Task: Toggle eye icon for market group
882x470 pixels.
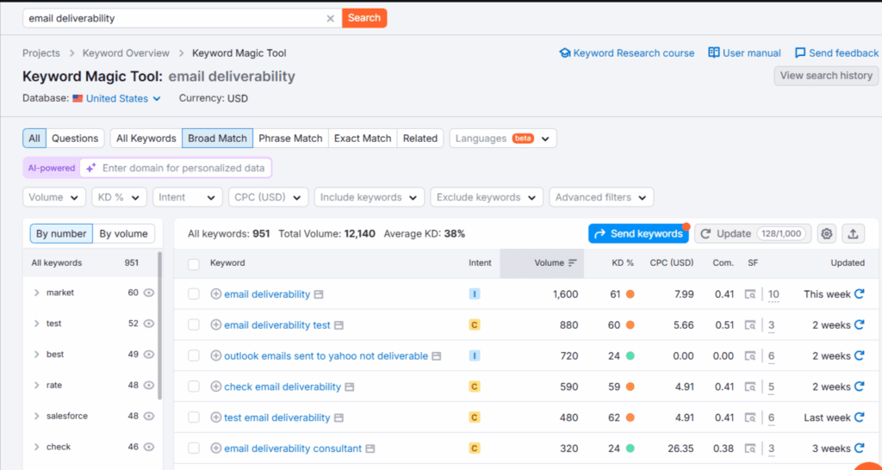Action: tap(148, 293)
